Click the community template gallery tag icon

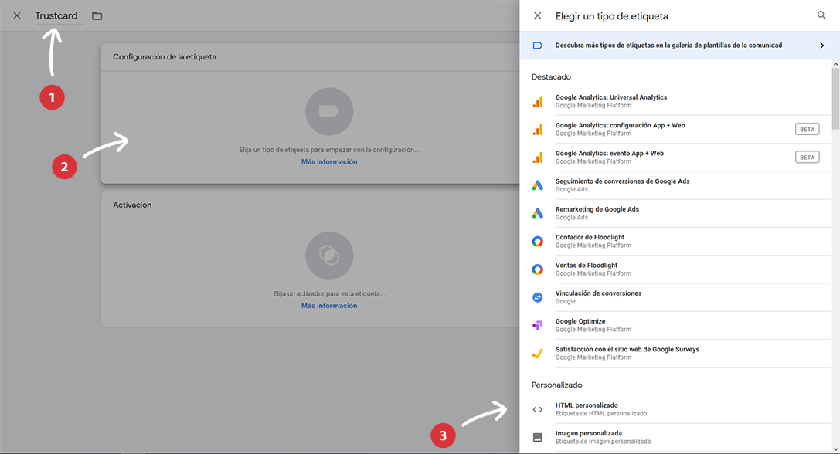[x=538, y=46]
